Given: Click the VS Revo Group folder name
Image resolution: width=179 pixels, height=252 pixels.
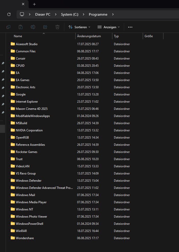Looking at the screenshot, I should [26, 173].
